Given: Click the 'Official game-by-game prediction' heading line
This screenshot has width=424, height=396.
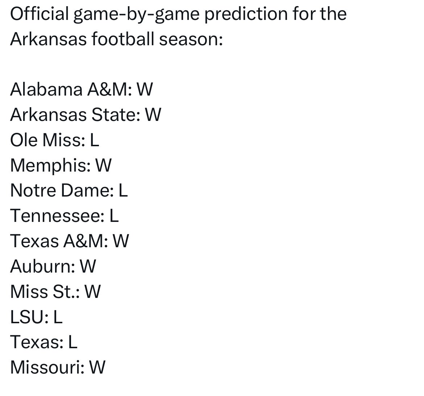Looking at the screenshot, I should pos(178,14).
